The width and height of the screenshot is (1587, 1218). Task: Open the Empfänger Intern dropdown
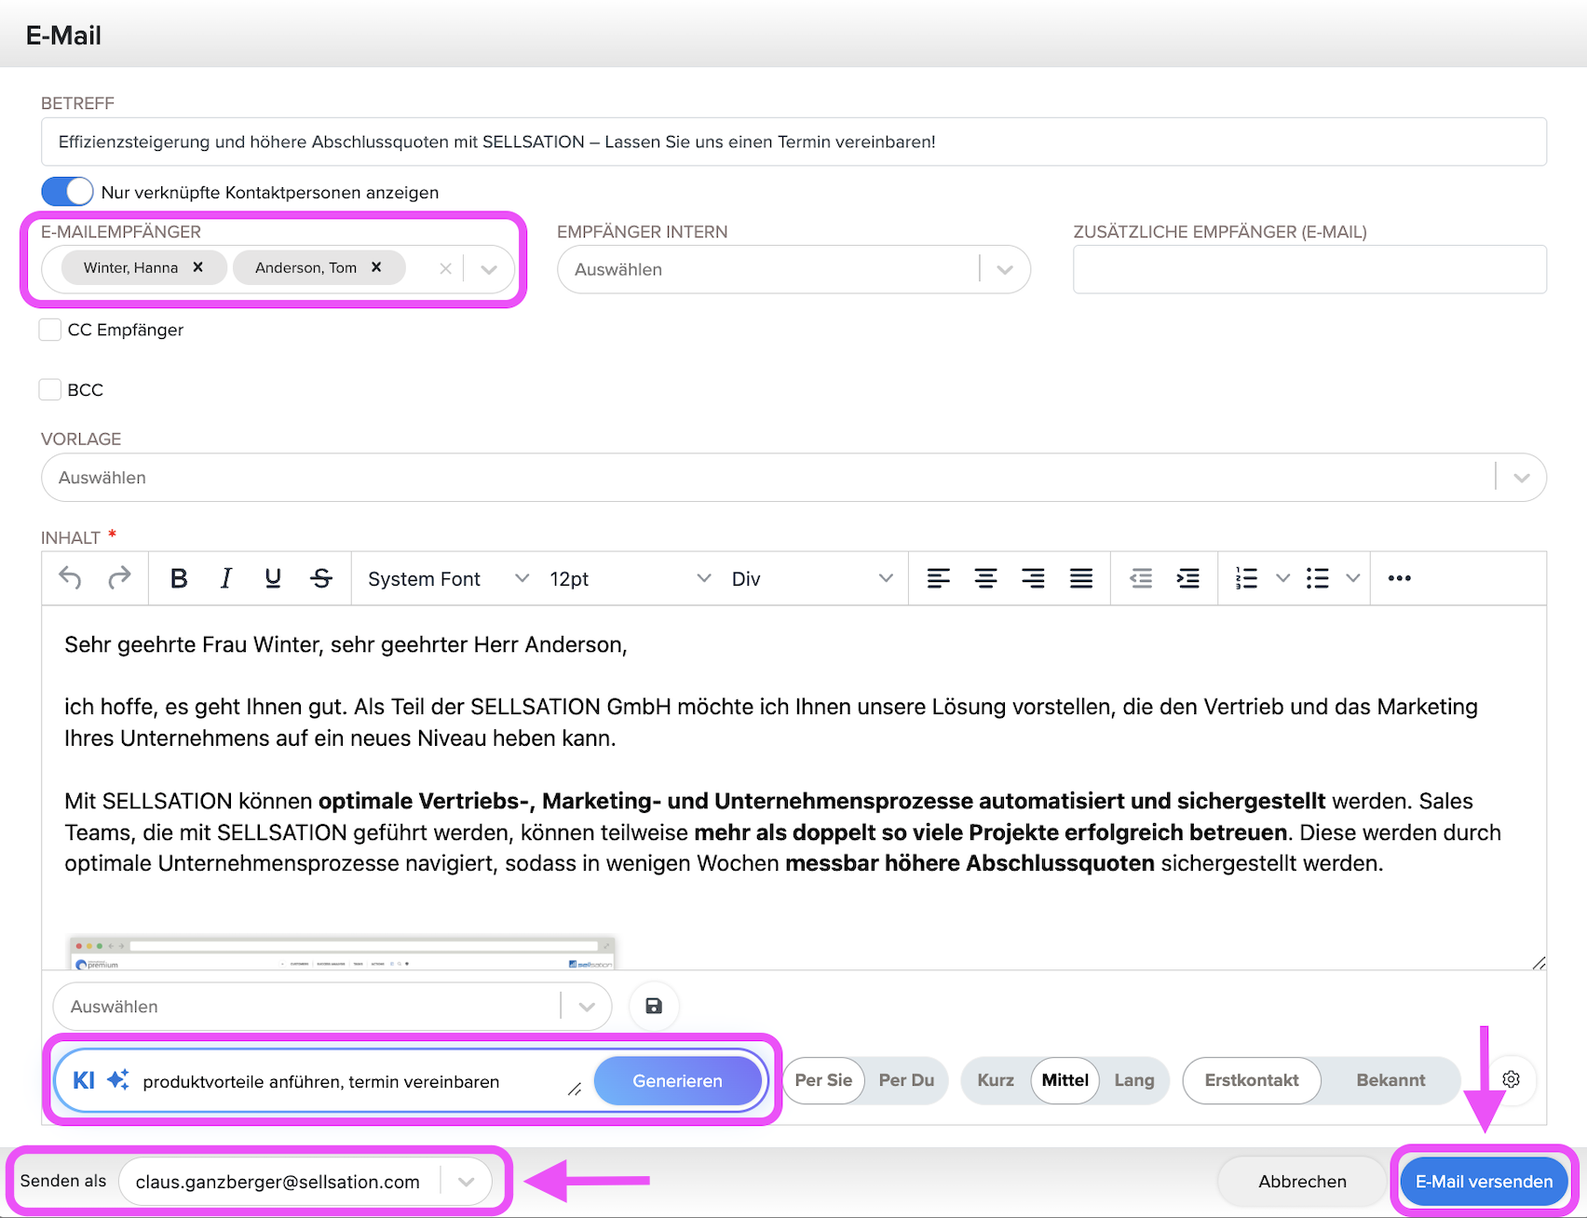coord(793,269)
